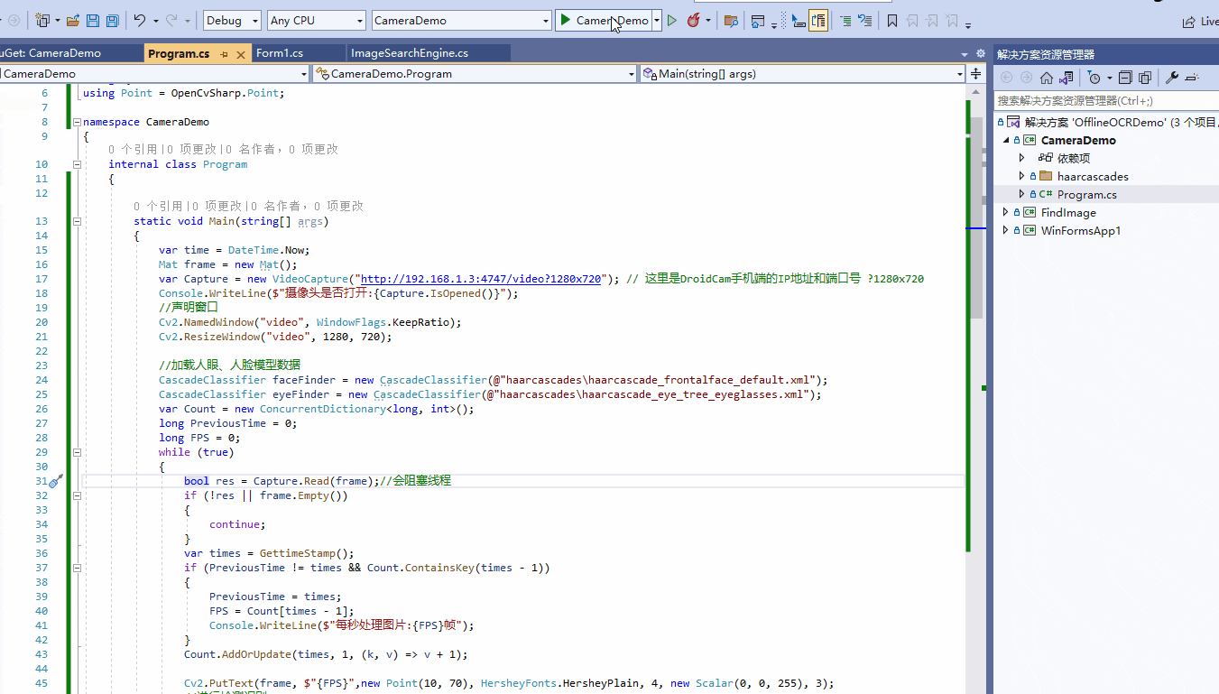Expand the WinFormsApp1 project node
Screen dimensions: 1219x694
(x=1006, y=230)
